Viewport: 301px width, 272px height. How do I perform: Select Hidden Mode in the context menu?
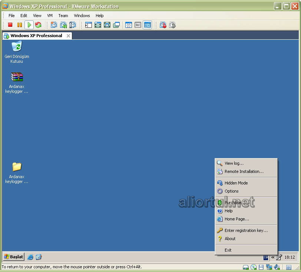tap(246, 183)
